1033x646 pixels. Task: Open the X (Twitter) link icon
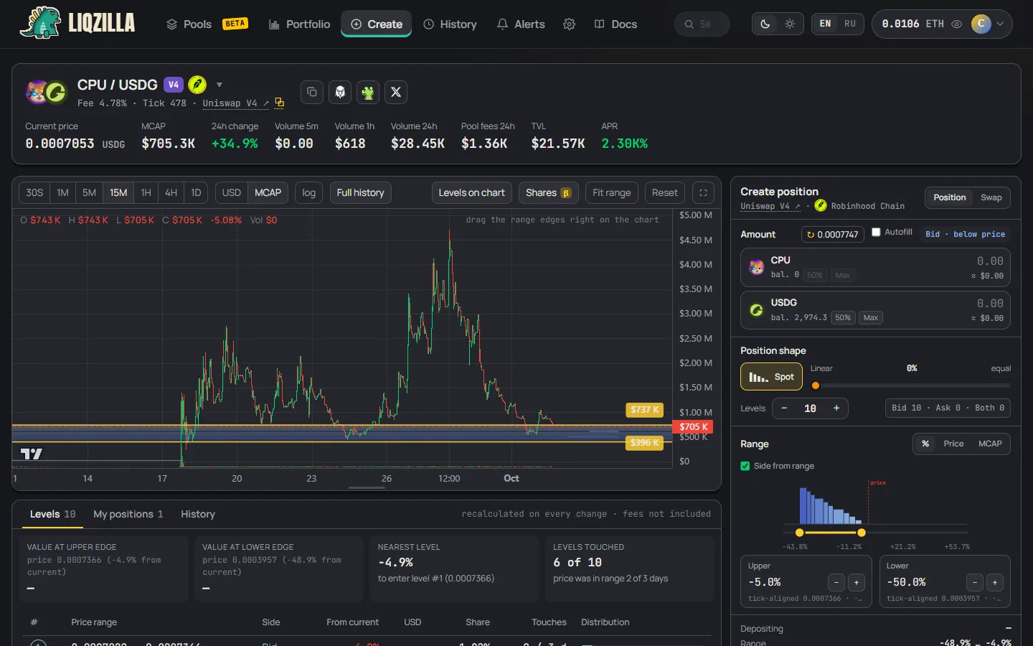click(x=396, y=92)
